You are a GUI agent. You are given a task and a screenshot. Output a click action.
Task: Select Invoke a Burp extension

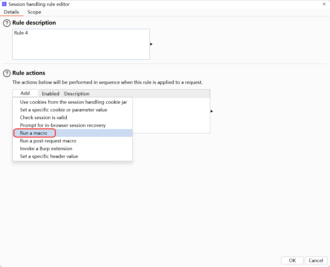click(x=46, y=149)
